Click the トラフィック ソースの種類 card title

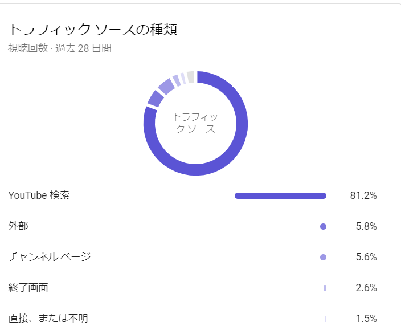93,29
